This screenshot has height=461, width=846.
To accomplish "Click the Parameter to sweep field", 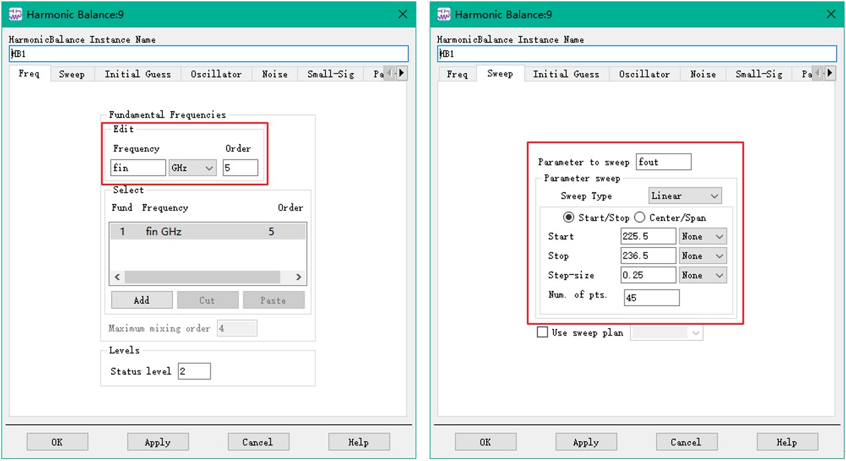I will click(664, 162).
